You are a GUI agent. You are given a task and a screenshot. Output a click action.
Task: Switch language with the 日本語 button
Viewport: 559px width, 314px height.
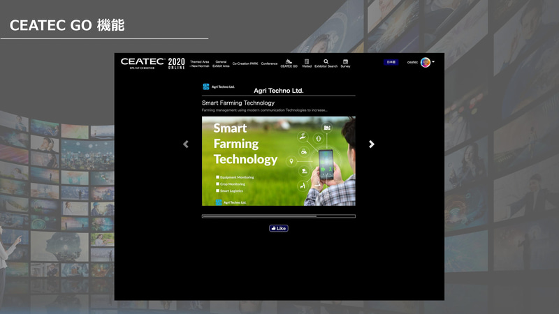pos(391,62)
